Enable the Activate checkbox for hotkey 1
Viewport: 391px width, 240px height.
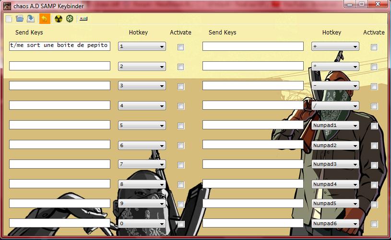click(180, 47)
